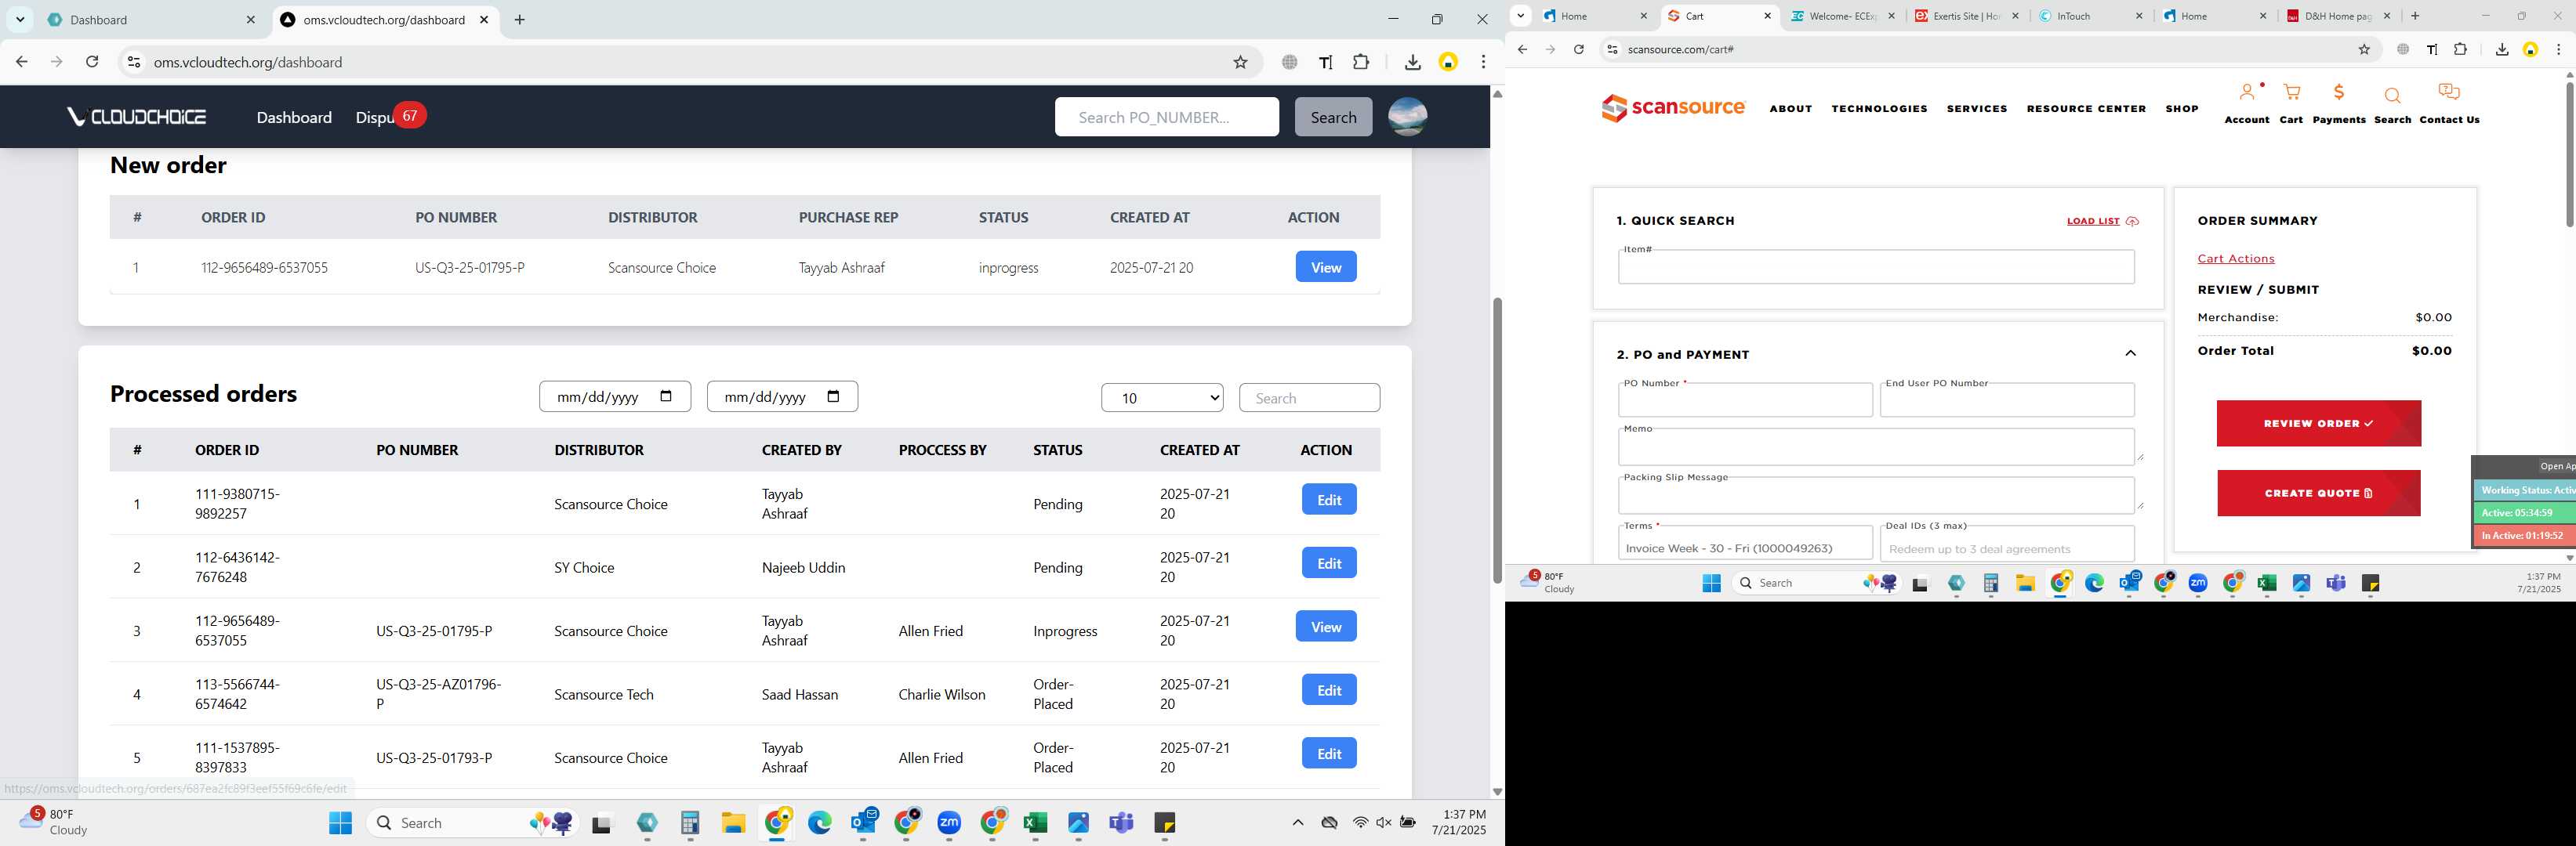Open the Cart Actions link in Order Summary

(x=2236, y=258)
